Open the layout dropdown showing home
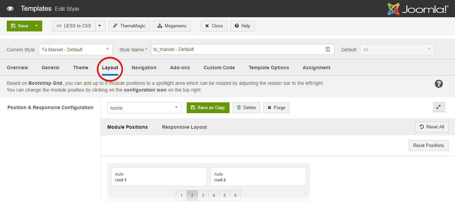Viewport: 455px width, 202px height. [x=144, y=107]
